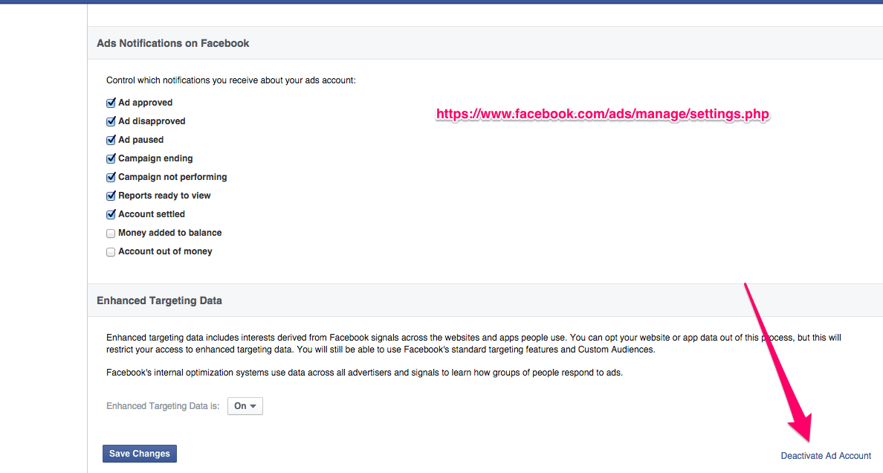
Task: Disable Account settled notification
Action: [x=111, y=215]
